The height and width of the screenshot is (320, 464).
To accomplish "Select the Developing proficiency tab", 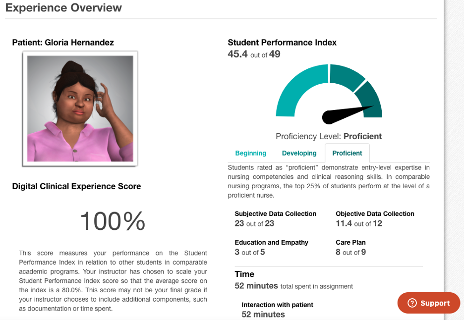I will tap(299, 153).
